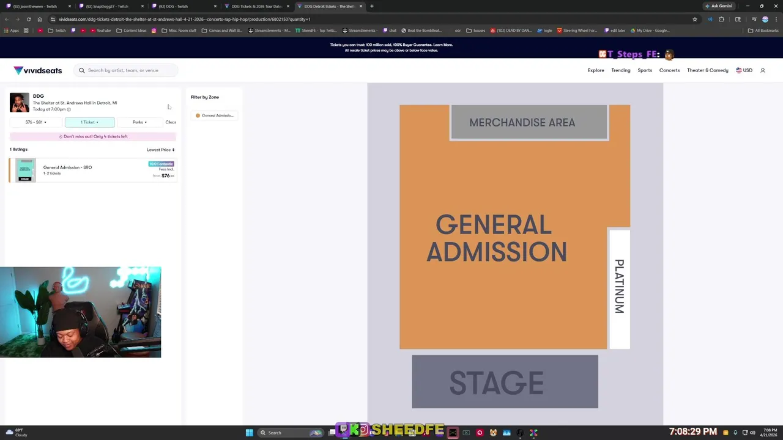Open the Sports menu
The width and height of the screenshot is (783, 440).
tap(645, 70)
